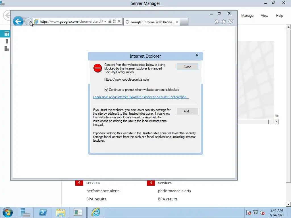Stop page loading with address bar X

(119, 22)
